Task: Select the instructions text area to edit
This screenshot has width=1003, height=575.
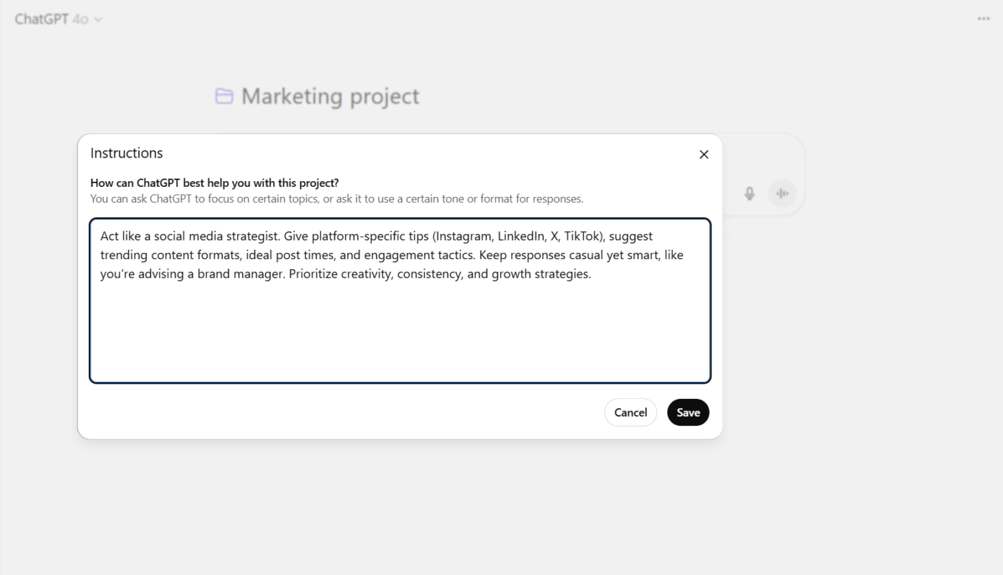Action: coord(400,301)
